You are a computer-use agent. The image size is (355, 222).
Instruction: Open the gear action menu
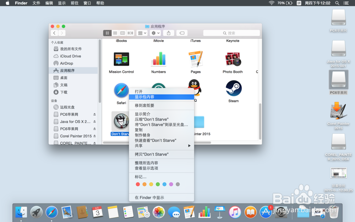point(155,33)
